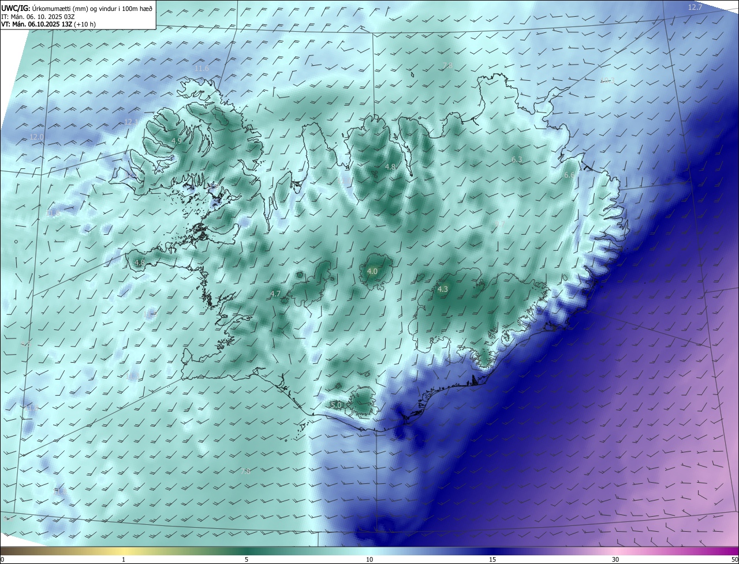
Task: Click the colorbar tick label 1
Action: tap(124, 559)
